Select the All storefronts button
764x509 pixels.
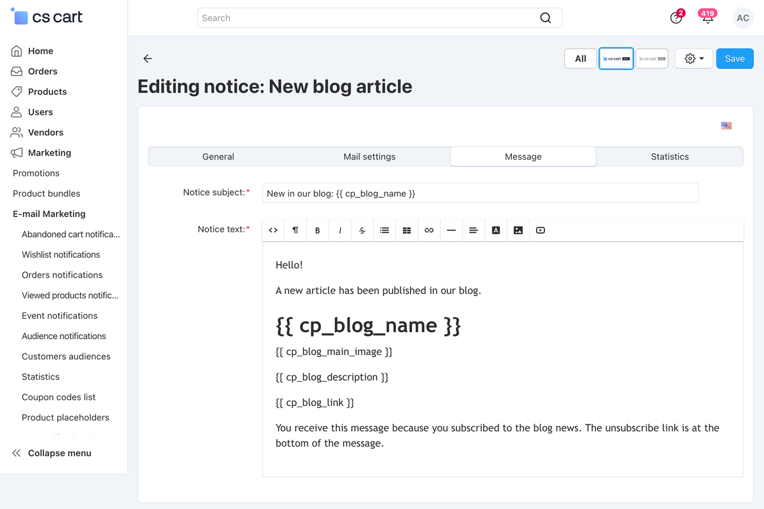point(581,59)
